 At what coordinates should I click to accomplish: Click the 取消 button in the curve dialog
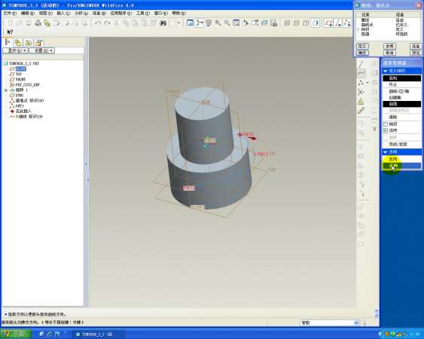pyautogui.click(x=389, y=53)
